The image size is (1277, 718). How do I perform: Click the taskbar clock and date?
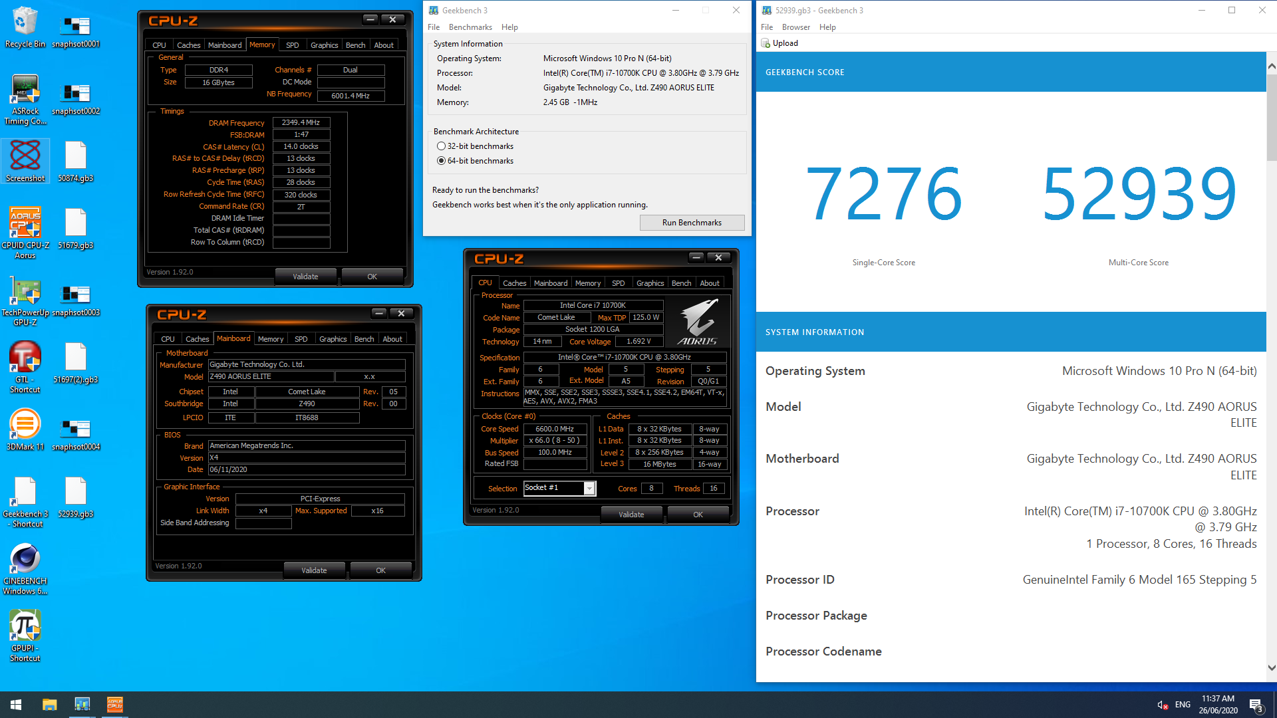[1218, 705]
